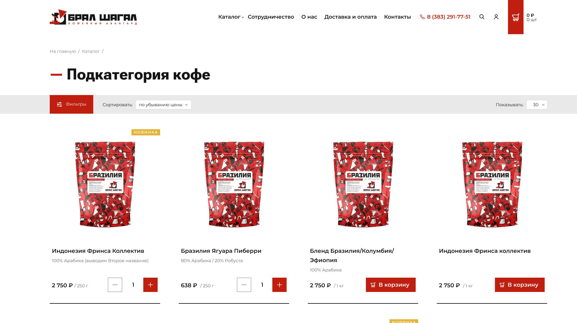Go to Доставка и оплата page

pyautogui.click(x=350, y=17)
